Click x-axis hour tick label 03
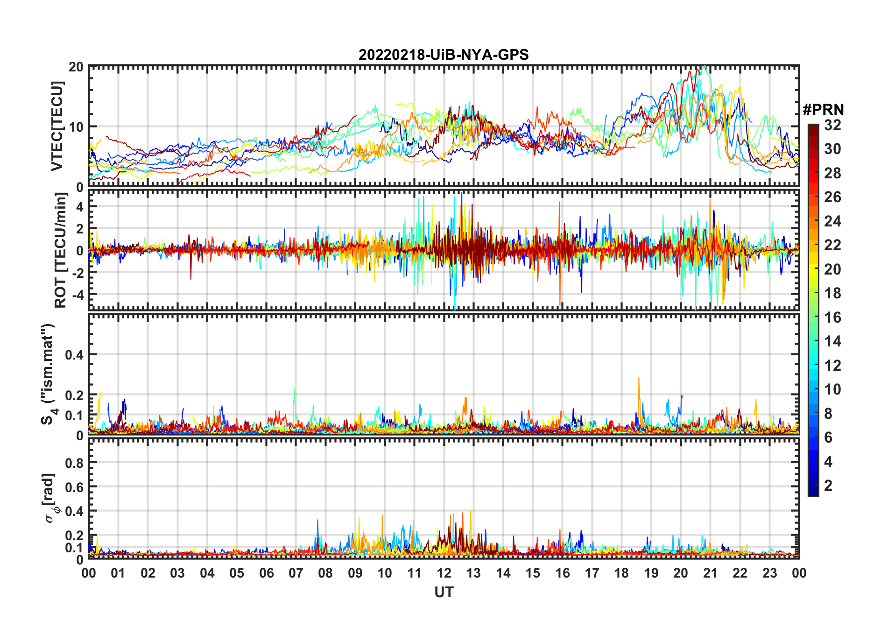Viewport: 888px width, 621px height. (x=177, y=573)
